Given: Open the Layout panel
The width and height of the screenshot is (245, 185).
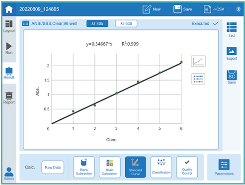Looking at the screenshot, I should [x=9, y=26].
